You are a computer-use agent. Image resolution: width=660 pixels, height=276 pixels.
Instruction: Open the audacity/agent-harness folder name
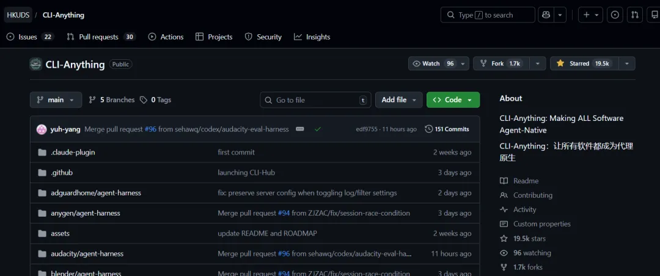[x=87, y=253]
